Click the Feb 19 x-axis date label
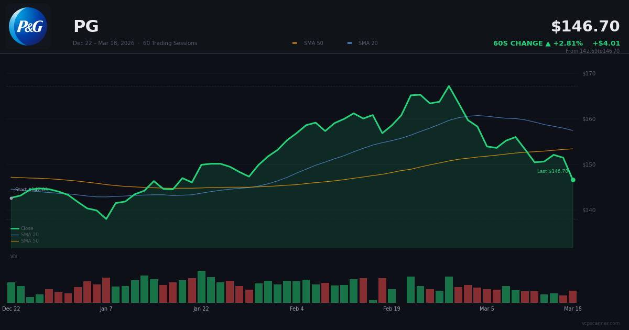This screenshot has width=629, height=330. 392,309
